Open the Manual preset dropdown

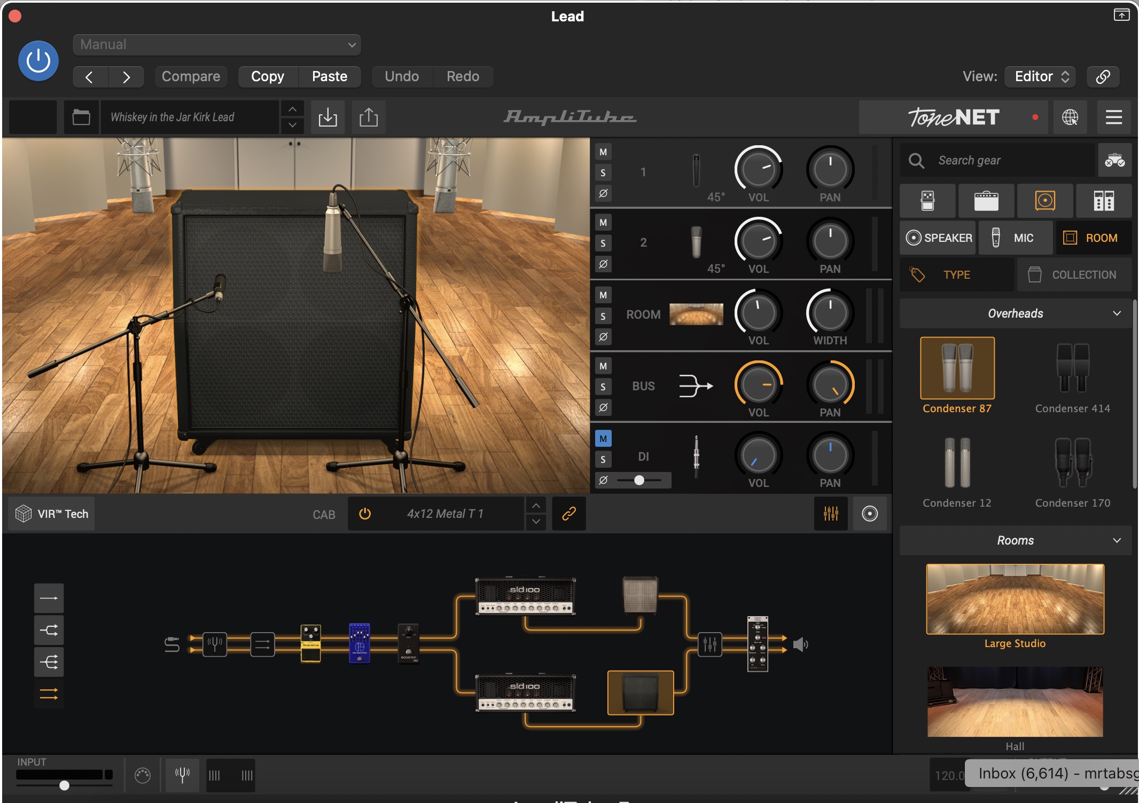[216, 44]
